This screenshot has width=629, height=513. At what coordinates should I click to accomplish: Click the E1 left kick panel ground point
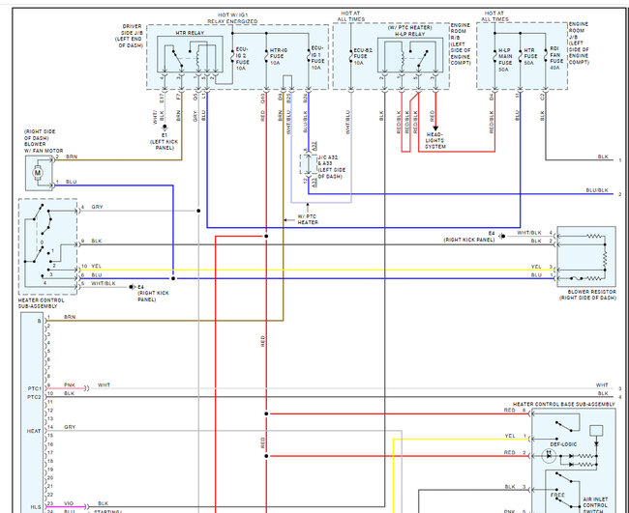(165, 127)
